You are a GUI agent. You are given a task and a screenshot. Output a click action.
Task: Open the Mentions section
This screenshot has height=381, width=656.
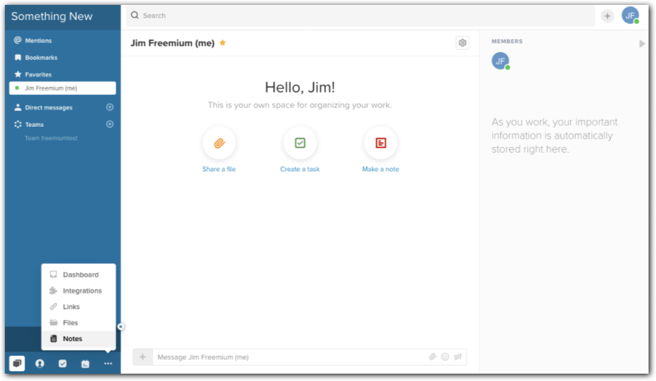(x=39, y=40)
